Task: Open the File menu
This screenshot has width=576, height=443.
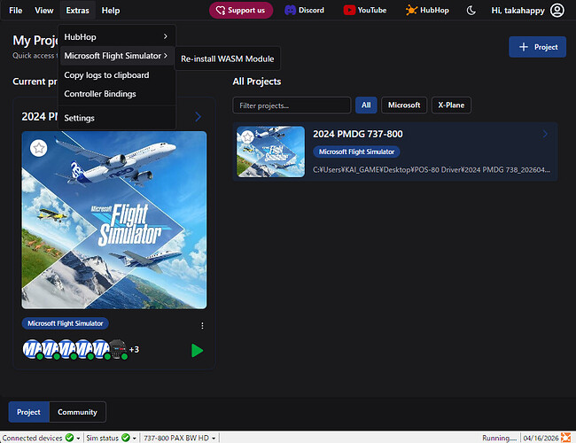Action: 15,11
